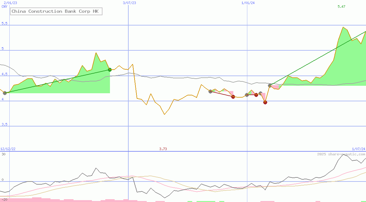Screen dimensions: 366x202
Task: Click the 12/12/22 date label
Action: [8, 149]
